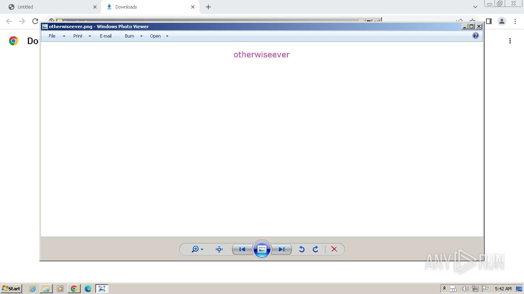Screen dimensions: 524x294
Task: Open a new Chrome tab
Action: click(208, 7)
